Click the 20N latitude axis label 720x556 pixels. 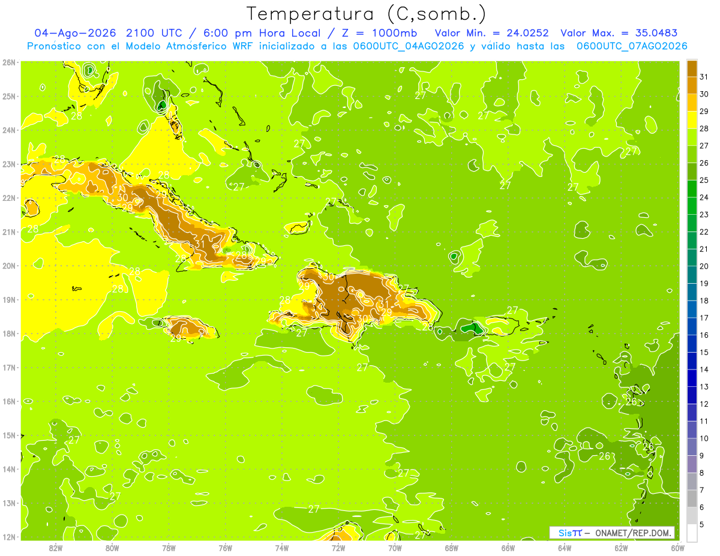tap(9, 266)
